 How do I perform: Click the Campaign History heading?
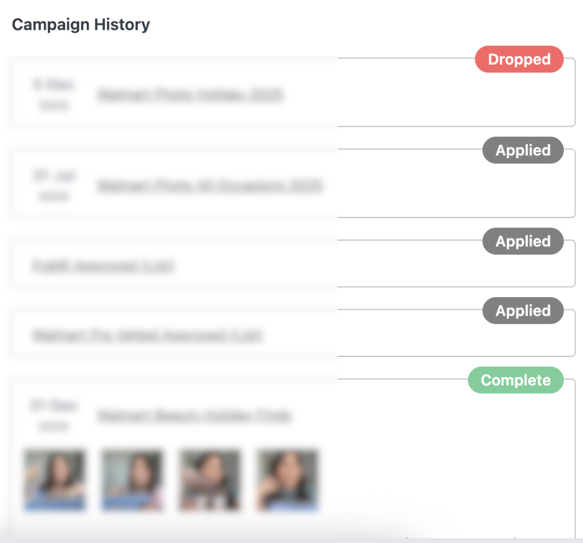pos(80,24)
